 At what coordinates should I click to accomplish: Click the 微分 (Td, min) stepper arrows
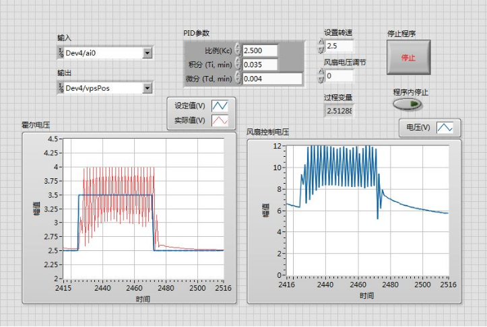[238, 79]
